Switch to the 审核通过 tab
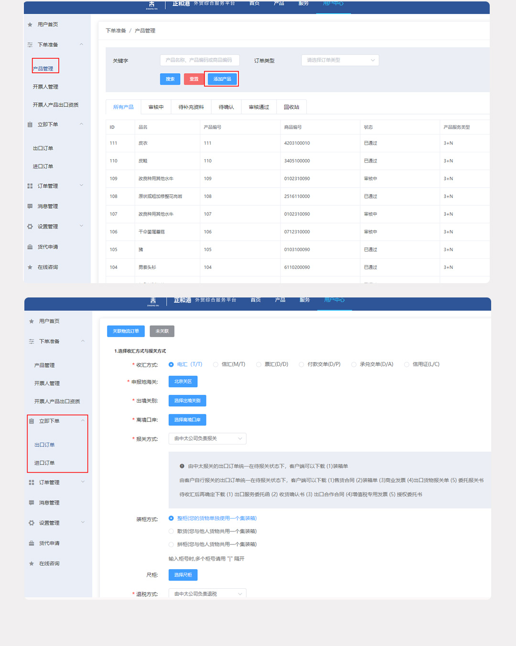This screenshot has width=516, height=646. [258, 107]
